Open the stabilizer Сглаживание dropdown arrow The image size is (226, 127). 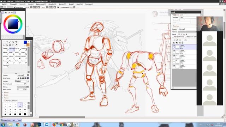(75, 7)
